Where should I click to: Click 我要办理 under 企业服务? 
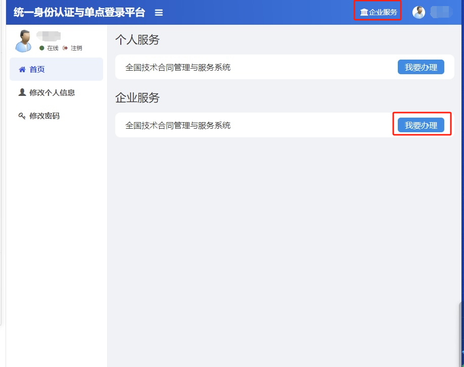click(421, 125)
